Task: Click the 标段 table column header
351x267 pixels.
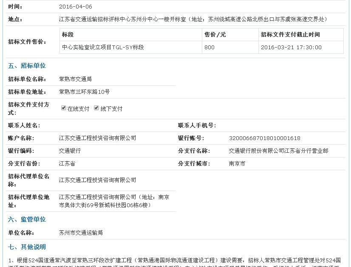Action: click(68, 34)
